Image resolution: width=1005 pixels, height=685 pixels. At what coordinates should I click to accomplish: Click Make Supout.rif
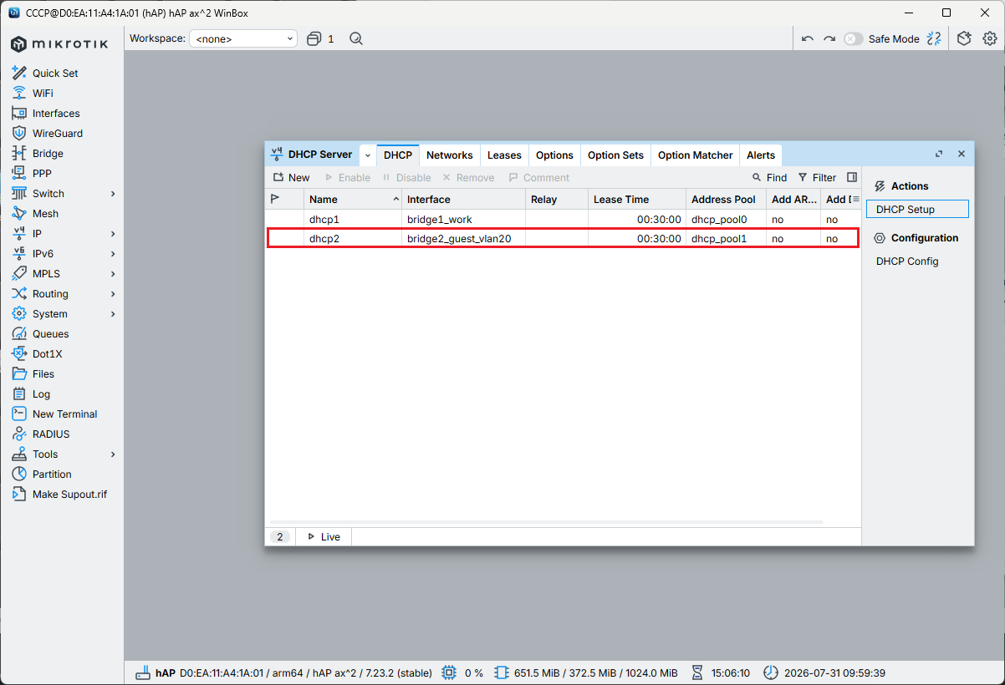pos(69,494)
